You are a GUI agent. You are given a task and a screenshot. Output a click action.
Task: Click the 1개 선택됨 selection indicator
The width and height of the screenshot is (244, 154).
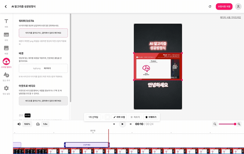click(x=93, y=117)
